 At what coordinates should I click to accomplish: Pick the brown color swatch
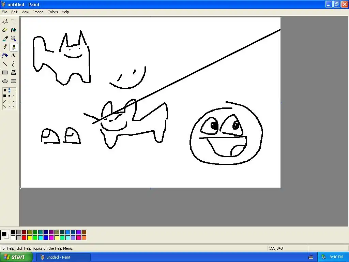[84, 232]
